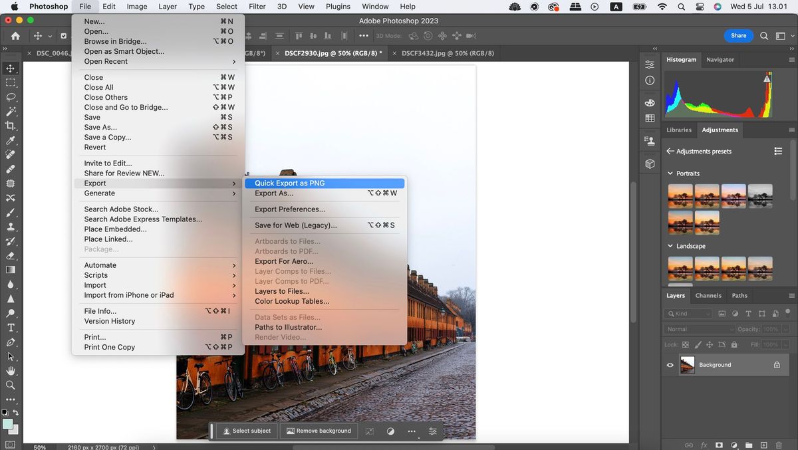Click the Remove background button
This screenshot has height=450, width=798.
pyautogui.click(x=319, y=431)
